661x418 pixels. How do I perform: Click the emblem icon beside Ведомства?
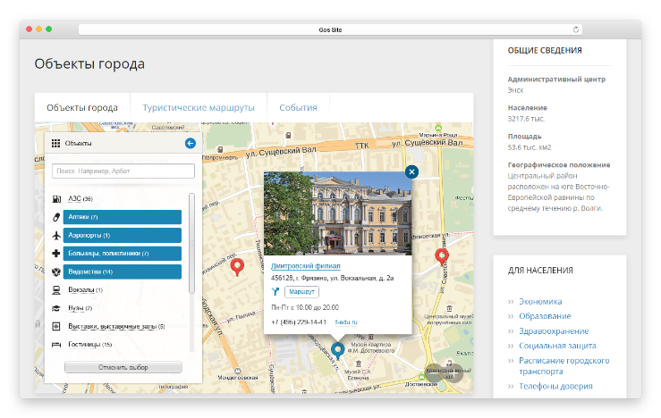(x=56, y=272)
